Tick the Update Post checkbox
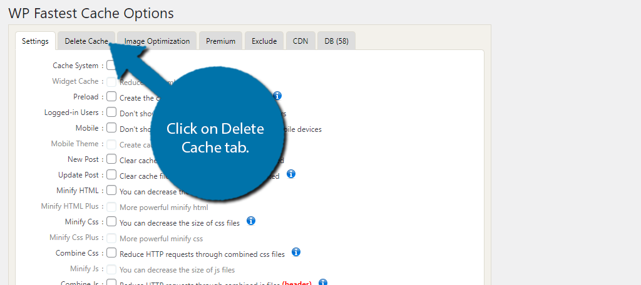 [111, 175]
